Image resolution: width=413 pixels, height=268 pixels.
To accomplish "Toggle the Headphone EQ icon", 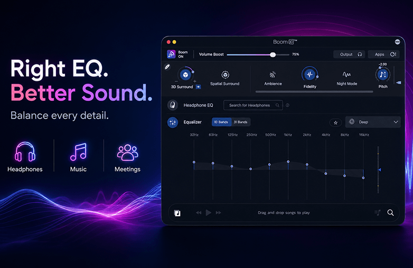I will [173, 105].
